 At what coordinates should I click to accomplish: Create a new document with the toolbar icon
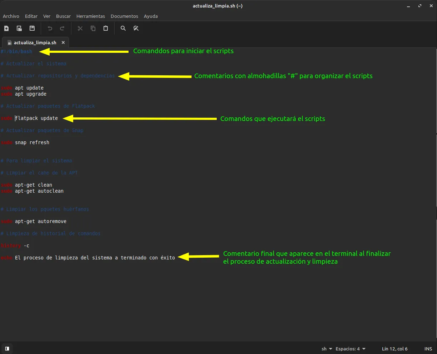click(6, 28)
